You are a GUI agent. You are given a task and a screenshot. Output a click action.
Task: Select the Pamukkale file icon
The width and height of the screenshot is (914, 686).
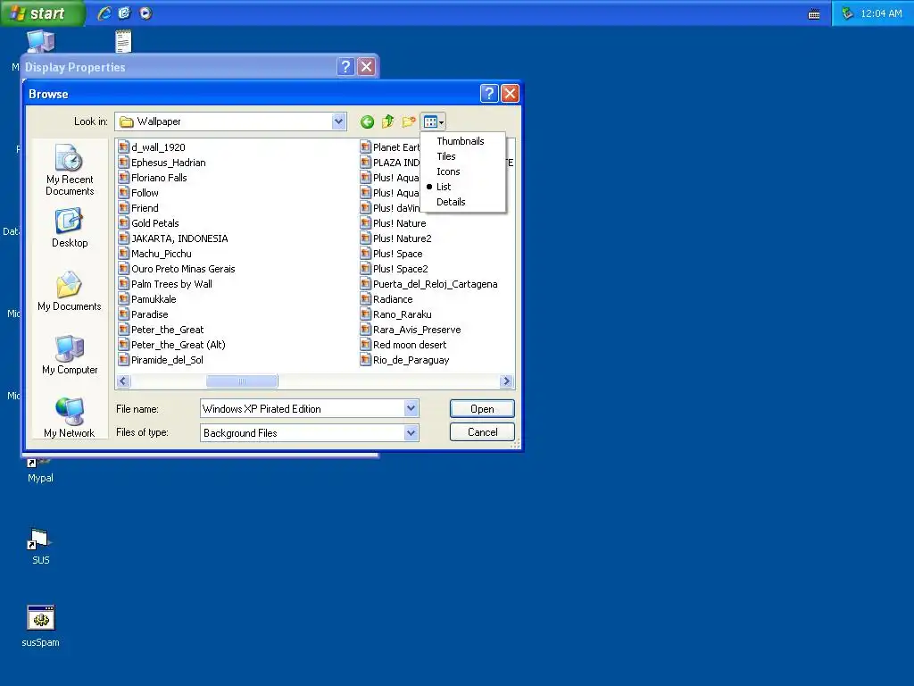pos(123,298)
